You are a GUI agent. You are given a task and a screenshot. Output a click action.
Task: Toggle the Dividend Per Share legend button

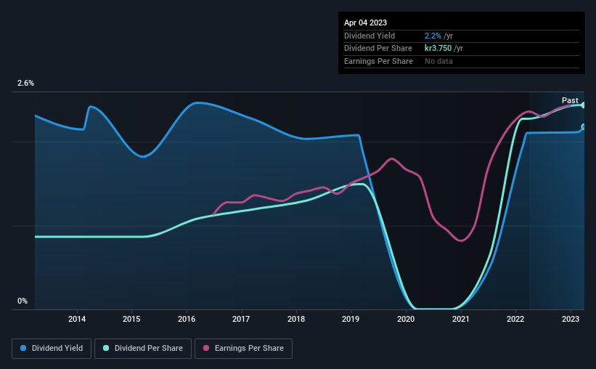[143, 349]
